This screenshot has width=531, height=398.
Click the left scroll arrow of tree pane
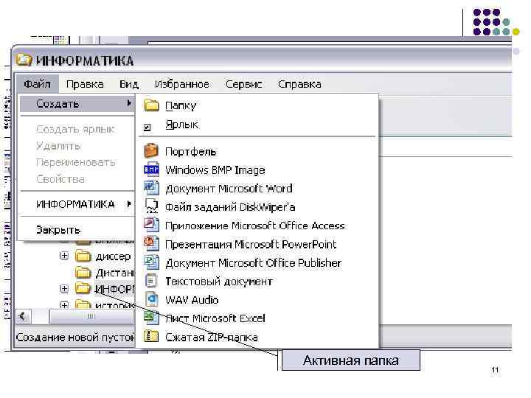point(24,316)
